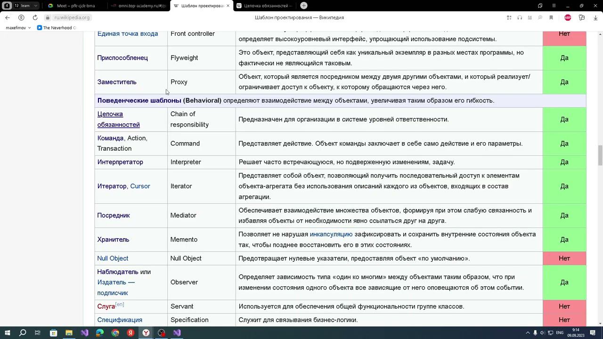Viewport: 603px width, 339px height.
Task: Open the Интерпретатор article link
Action: click(120, 162)
